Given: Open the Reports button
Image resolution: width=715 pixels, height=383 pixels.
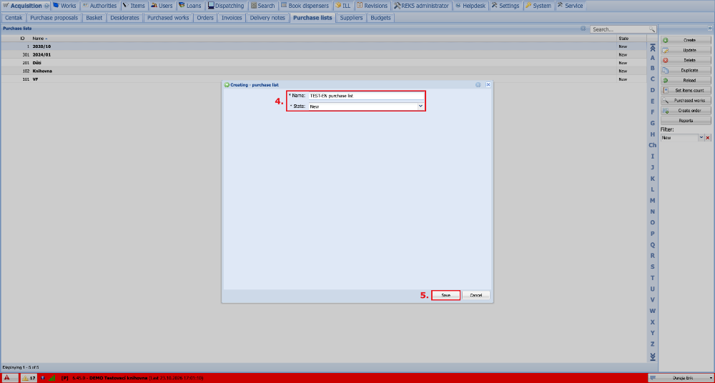Looking at the screenshot, I should tap(686, 120).
